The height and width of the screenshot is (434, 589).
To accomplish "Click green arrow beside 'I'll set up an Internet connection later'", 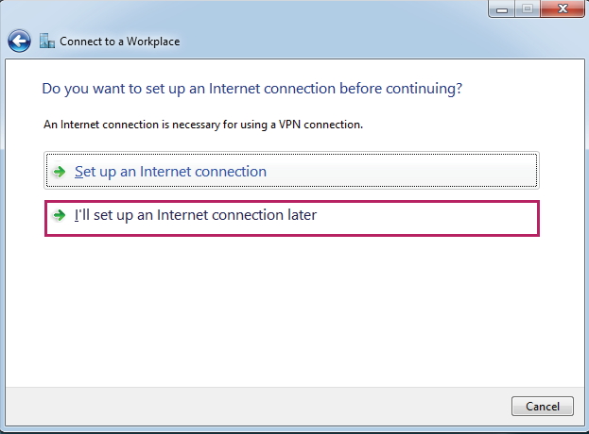I will click(59, 215).
